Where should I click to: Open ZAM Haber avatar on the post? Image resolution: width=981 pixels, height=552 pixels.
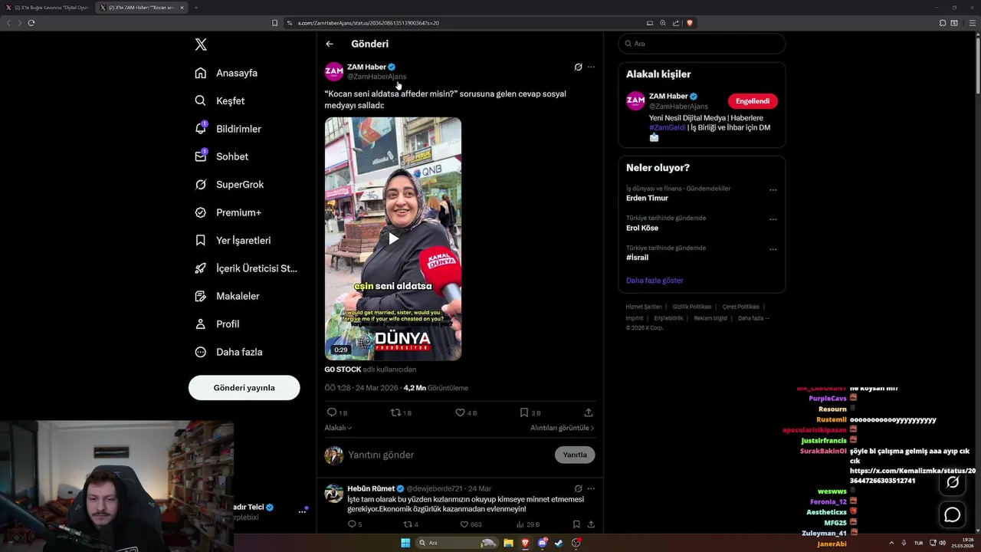point(333,71)
